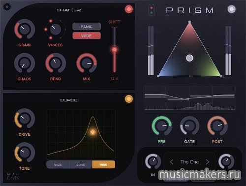Click the IN gain knob
The width and height of the screenshot is (246, 186).
click(153, 161)
